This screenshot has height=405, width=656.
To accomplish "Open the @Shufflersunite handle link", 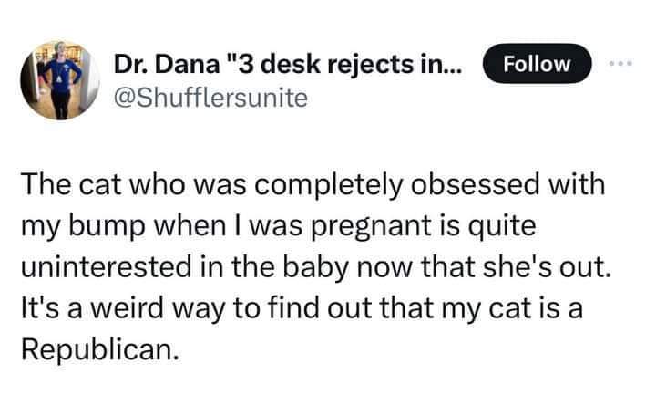I will [210, 98].
